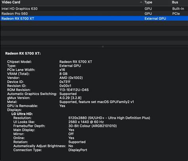
Task: Click the DisplayPort connection type value
Action: pos(78,150)
